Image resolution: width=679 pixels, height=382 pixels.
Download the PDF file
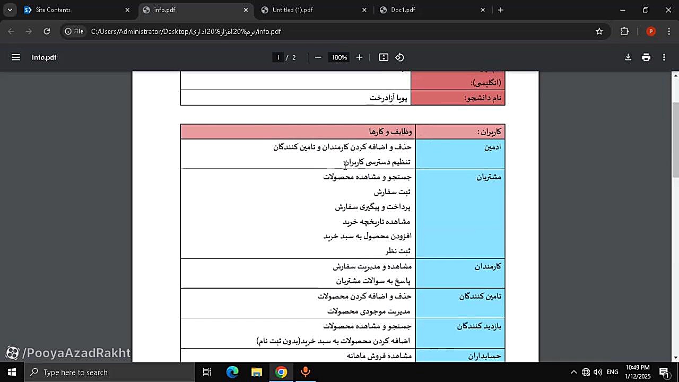point(628,57)
